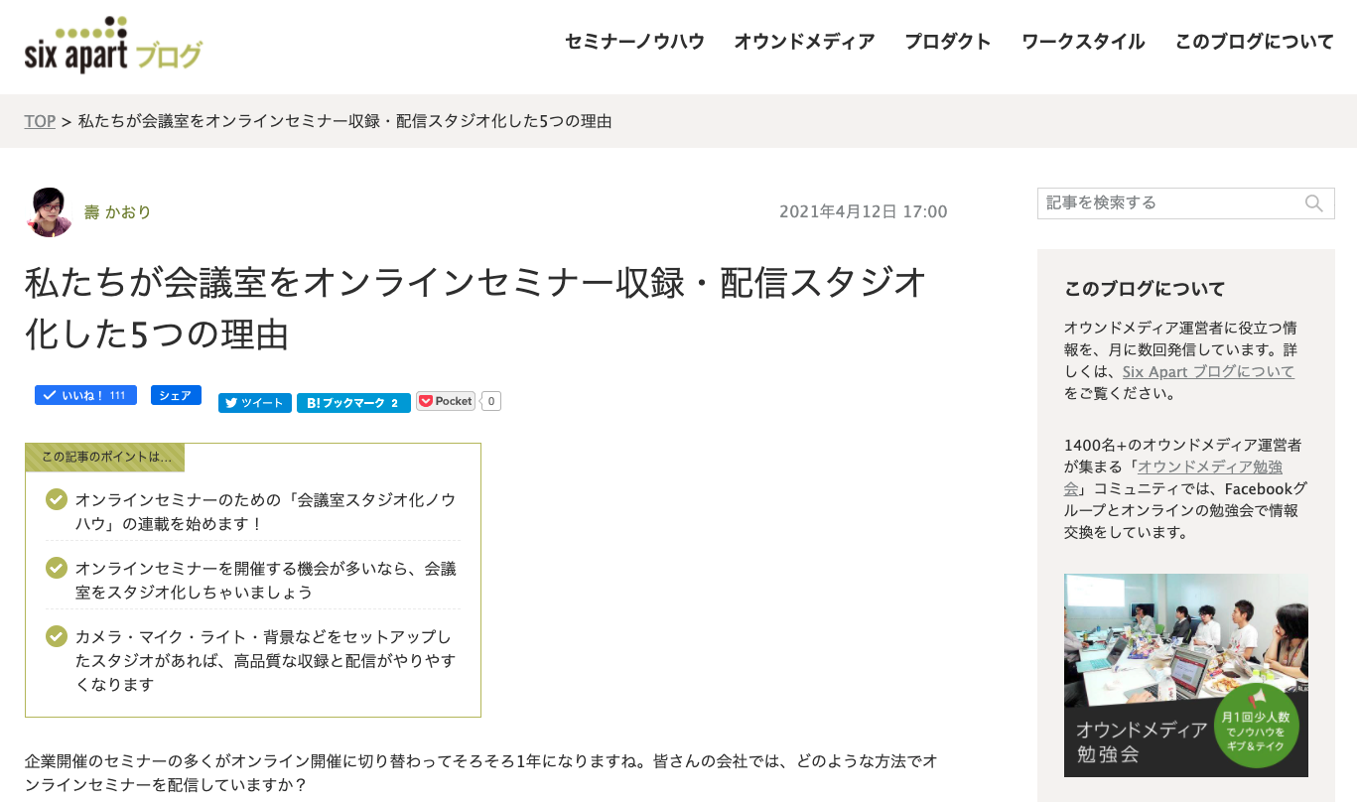The width and height of the screenshot is (1357, 802).
Task: Save the article with Pocket button
Action: point(446,401)
